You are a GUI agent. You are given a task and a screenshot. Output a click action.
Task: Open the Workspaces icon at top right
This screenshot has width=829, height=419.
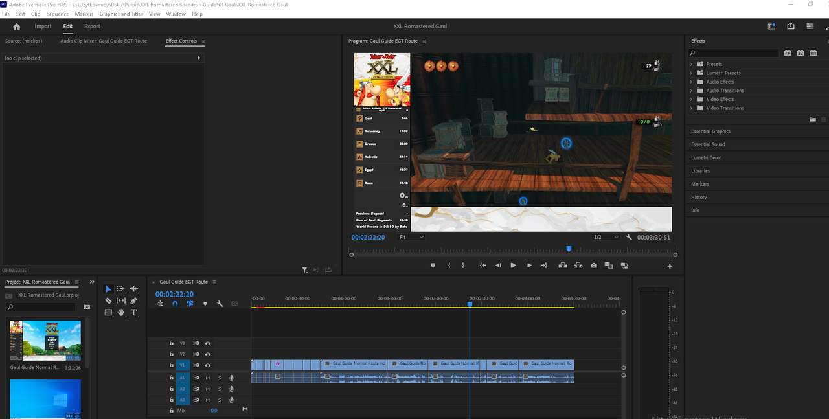771,27
